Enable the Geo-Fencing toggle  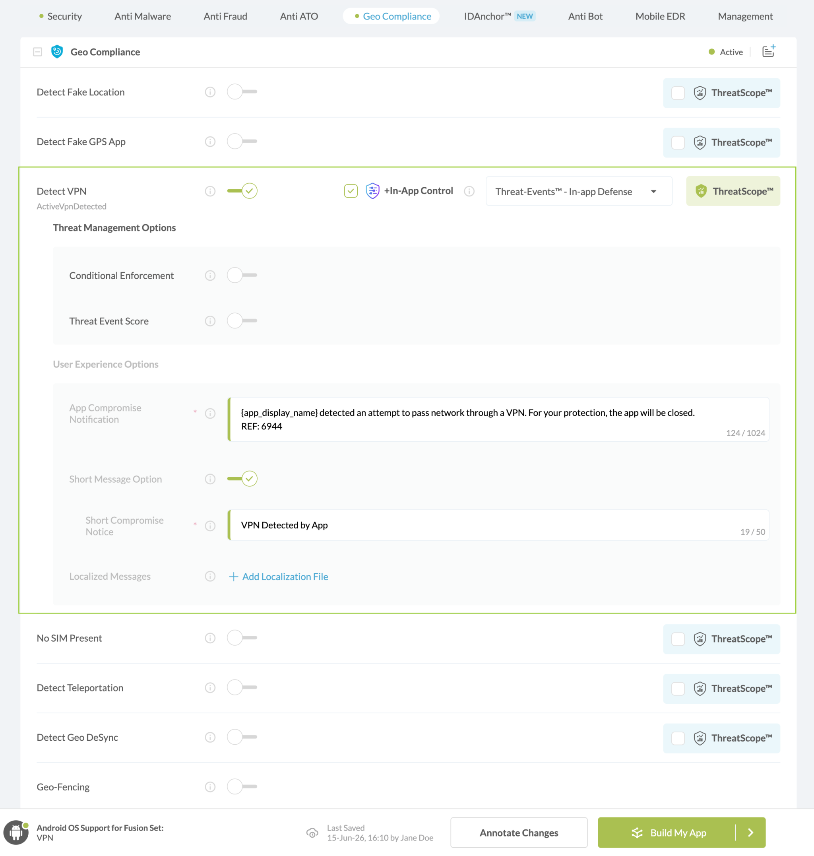pos(242,786)
